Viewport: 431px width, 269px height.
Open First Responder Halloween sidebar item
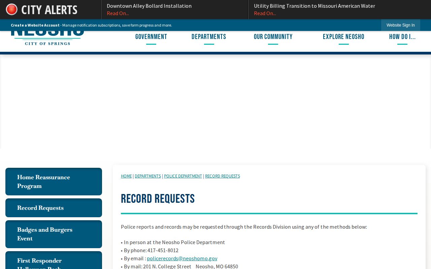[x=54, y=261]
